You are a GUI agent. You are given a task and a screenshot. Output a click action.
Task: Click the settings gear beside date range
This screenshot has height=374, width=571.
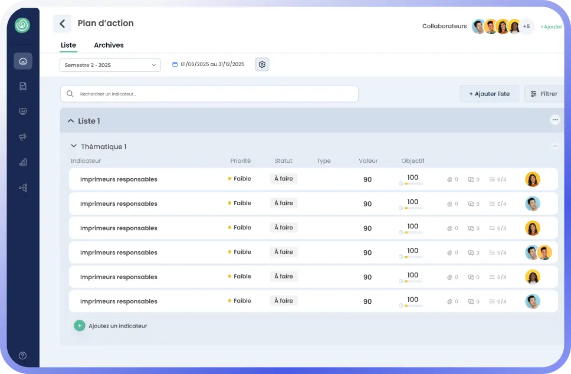click(x=262, y=64)
